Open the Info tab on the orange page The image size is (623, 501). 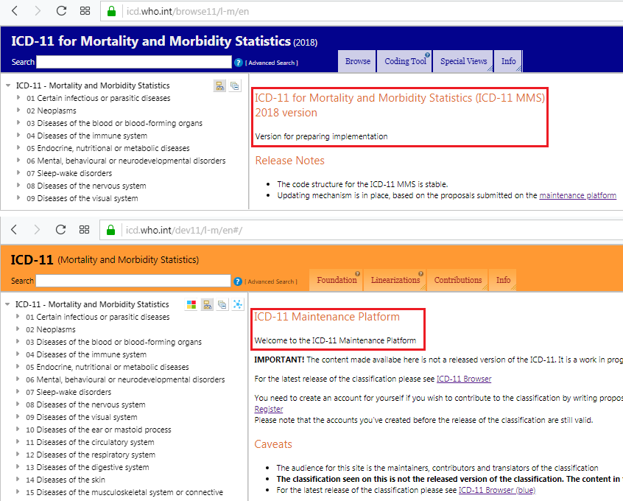point(503,280)
